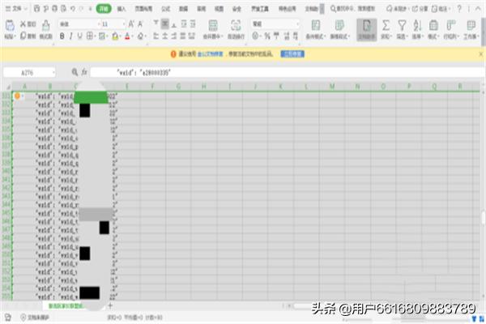Dismiss the yellow notification bar

click(480, 54)
